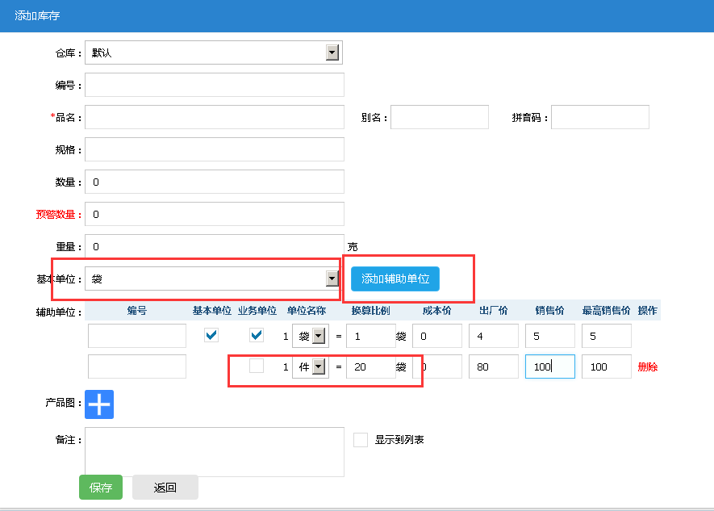Enable the 显示到列表 checkbox
This screenshot has width=714, height=511.
pyautogui.click(x=361, y=440)
